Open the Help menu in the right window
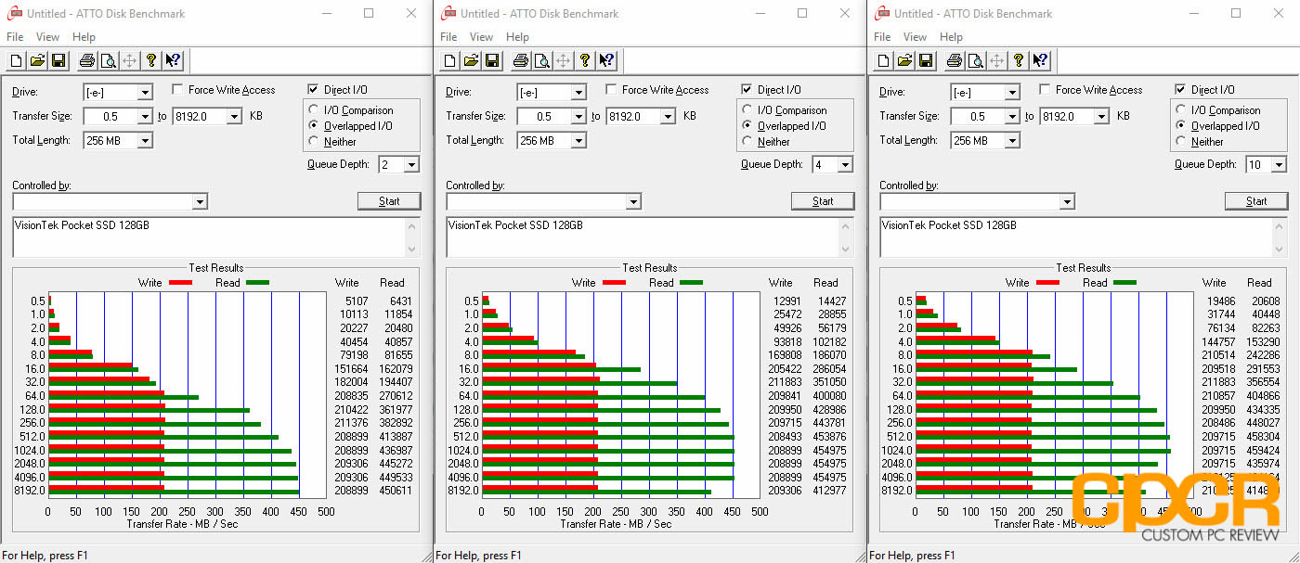Viewport: 1300px width, 563px height. click(952, 37)
